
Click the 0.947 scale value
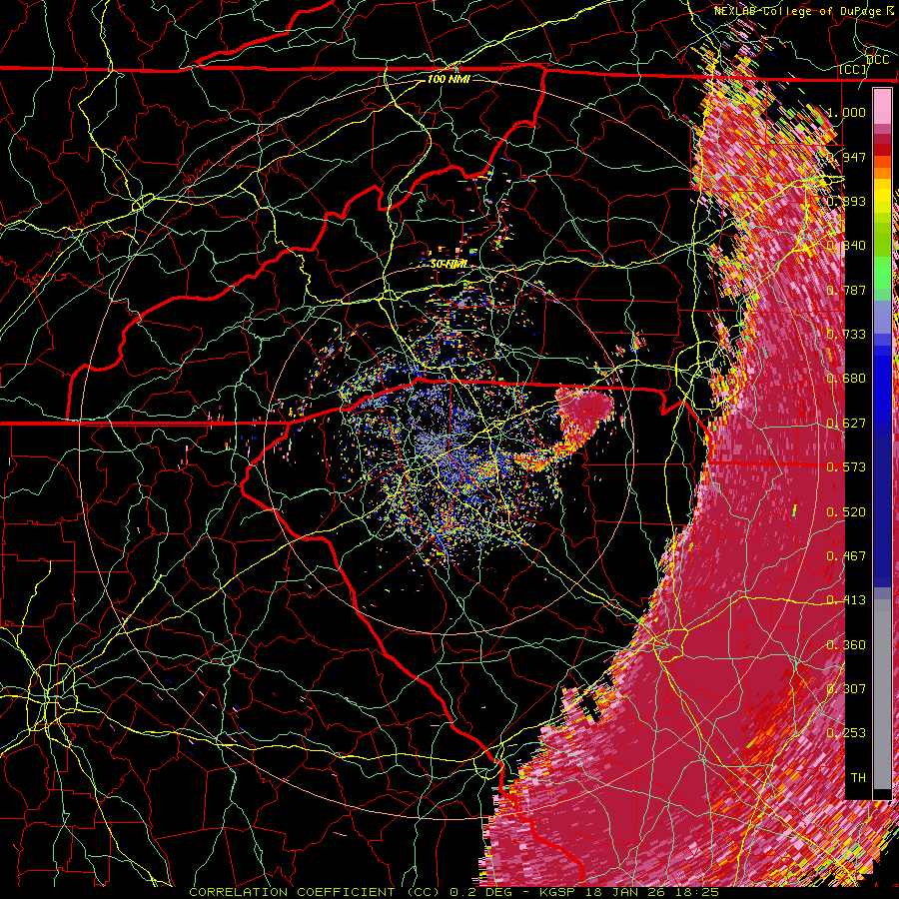click(x=846, y=157)
